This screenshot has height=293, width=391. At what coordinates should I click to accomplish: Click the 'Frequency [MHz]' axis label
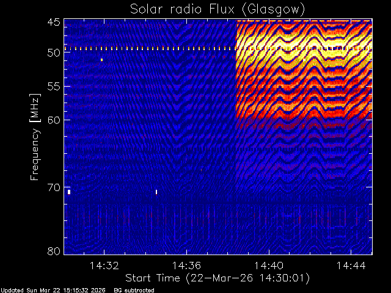coord(35,137)
